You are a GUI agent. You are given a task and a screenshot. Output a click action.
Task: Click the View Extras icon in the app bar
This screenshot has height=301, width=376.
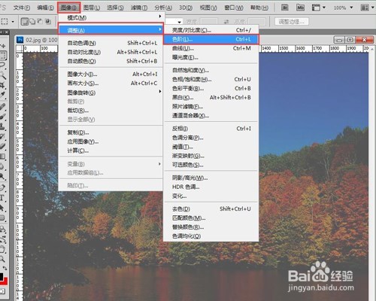coord(316,8)
